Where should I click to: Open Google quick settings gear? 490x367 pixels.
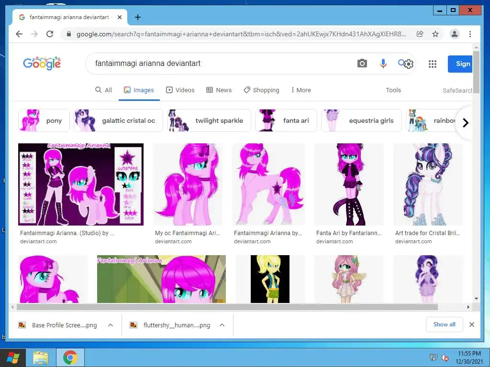[409, 64]
